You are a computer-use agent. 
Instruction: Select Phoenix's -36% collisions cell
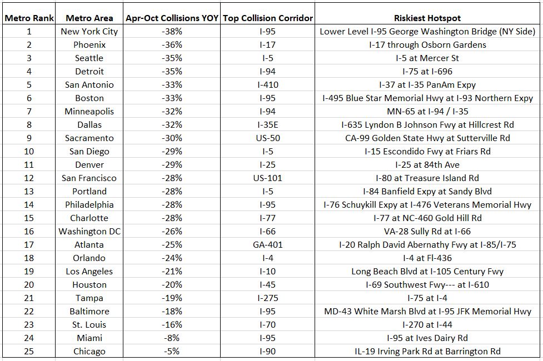point(172,44)
